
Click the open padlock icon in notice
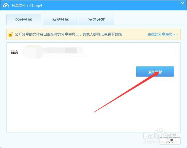11,34
